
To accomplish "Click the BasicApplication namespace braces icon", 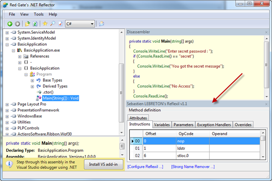I will click(x=26, y=68).
